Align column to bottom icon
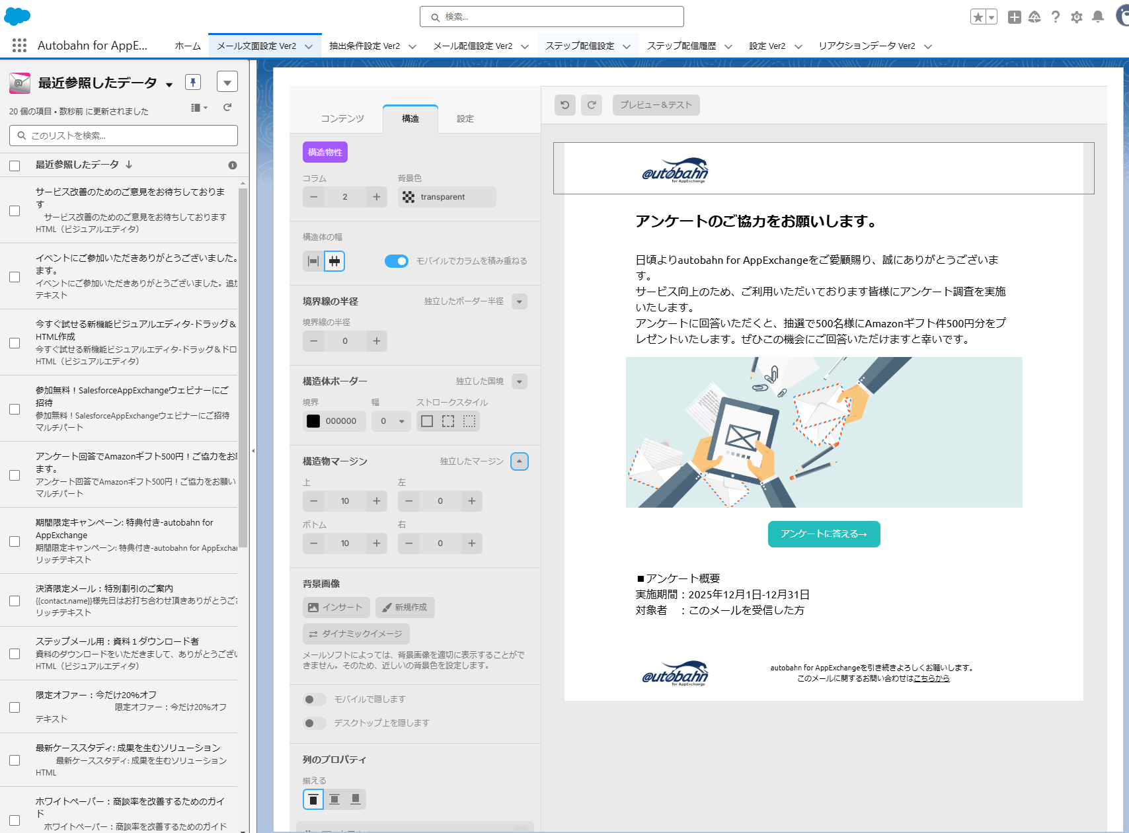This screenshot has height=833, width=1129. coord(356,799)
